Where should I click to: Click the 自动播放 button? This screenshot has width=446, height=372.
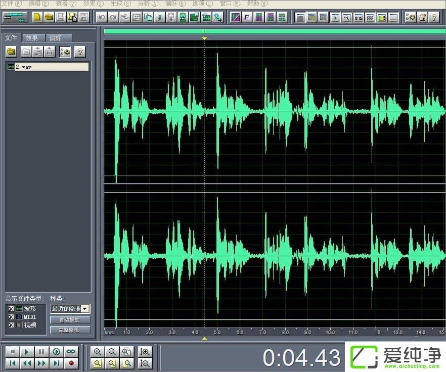70,320
